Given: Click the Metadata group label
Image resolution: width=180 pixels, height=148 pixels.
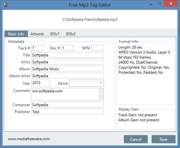Looking at the screenshot, I should click(16, 42).
